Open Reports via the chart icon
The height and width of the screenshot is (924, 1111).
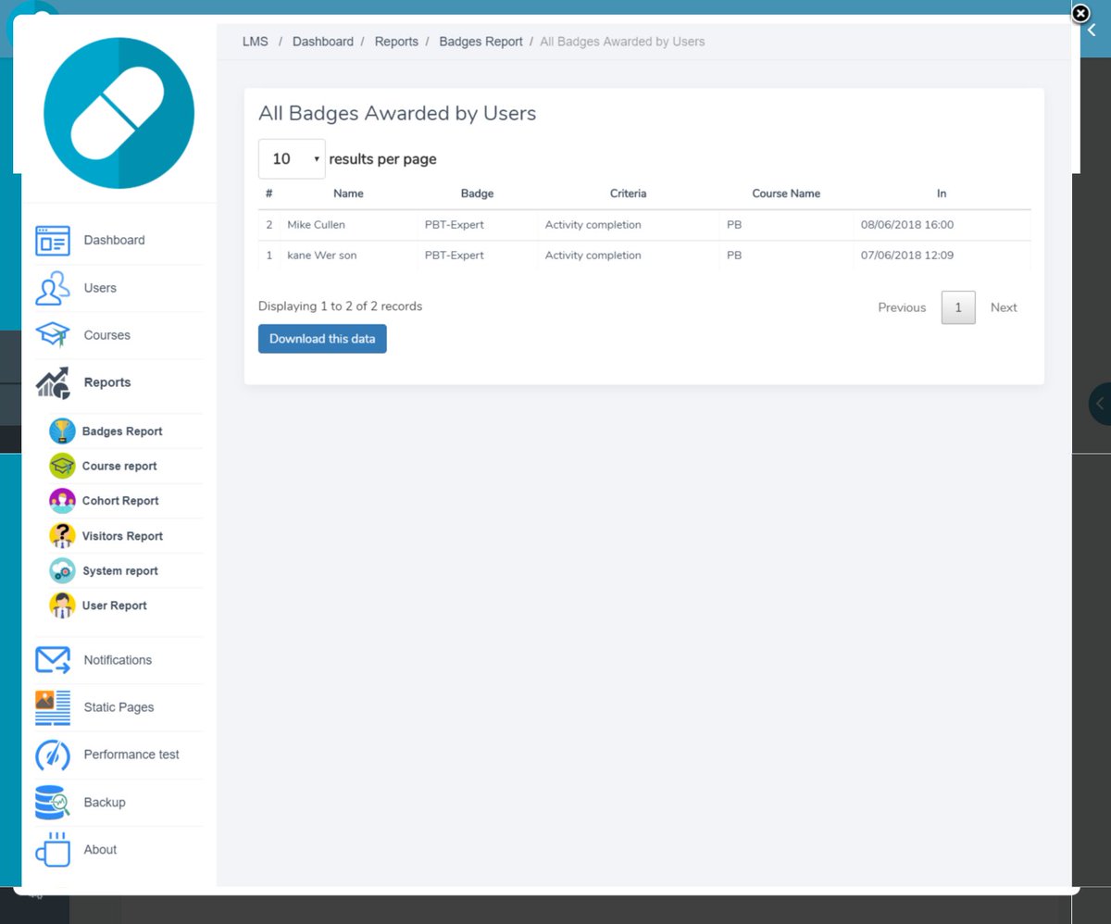tap(53, 382)
